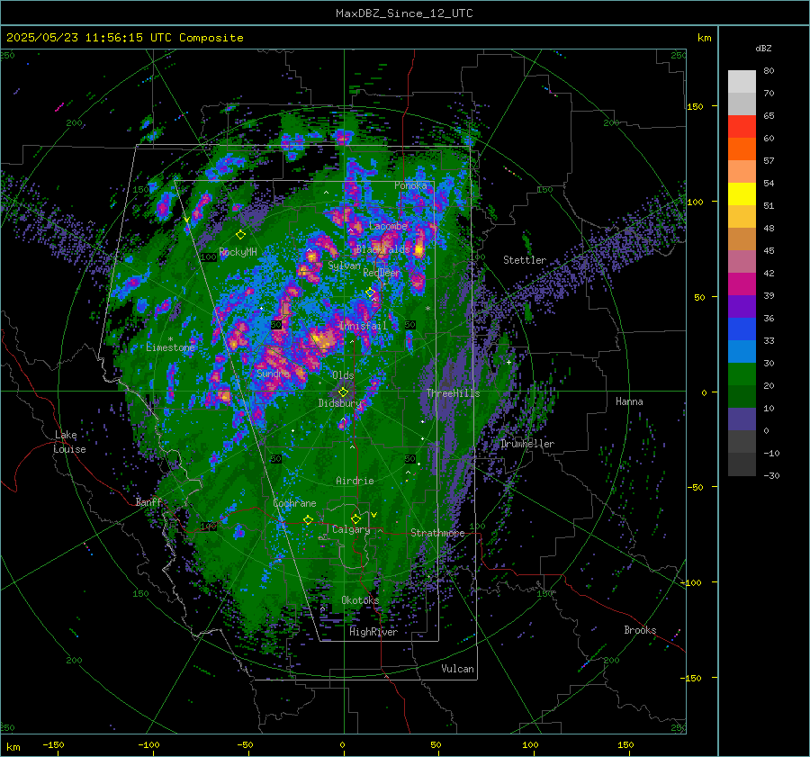810x757 pixels.
Task: Click the Calgary city label
Action: 351,529
